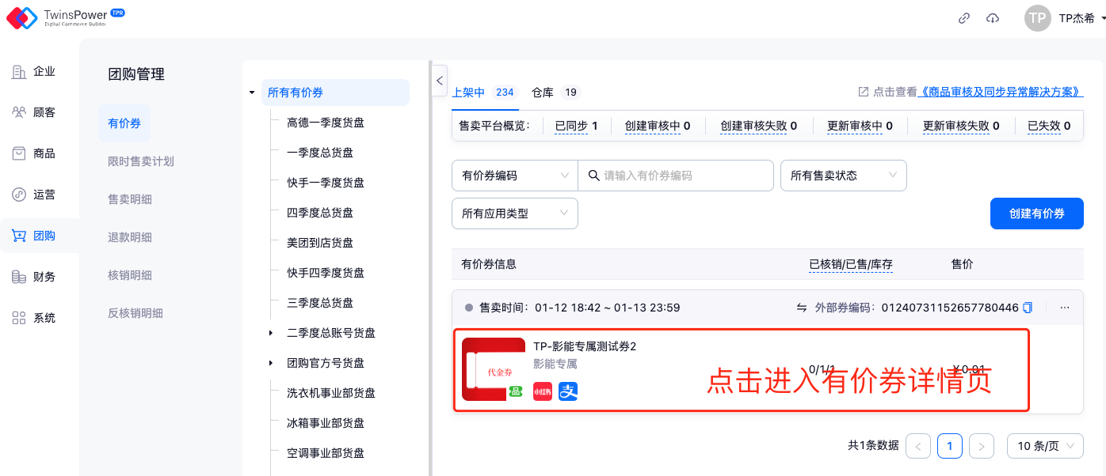Click the Xiaohongshu icon on coupon
The image size is (1106, 476).
[x=543, y=391]
